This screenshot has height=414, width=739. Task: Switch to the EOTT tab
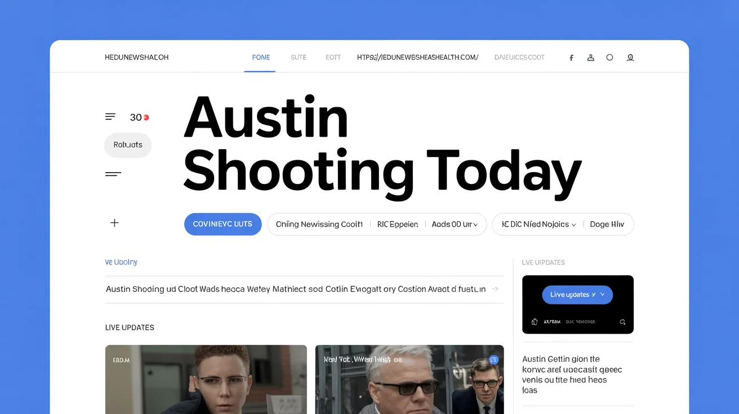point(333,57)
